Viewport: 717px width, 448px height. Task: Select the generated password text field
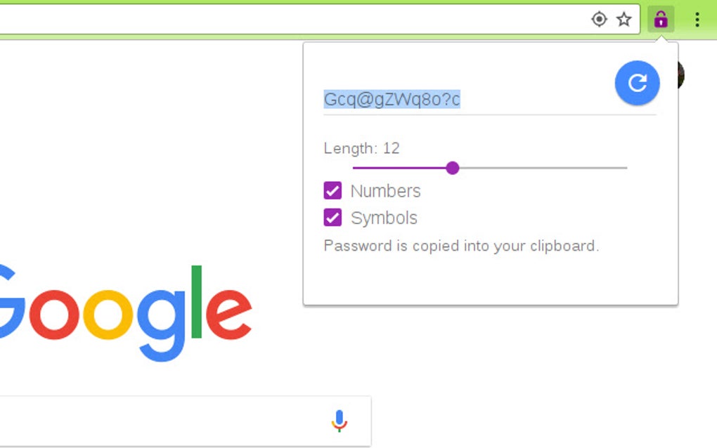coord(392,99)
